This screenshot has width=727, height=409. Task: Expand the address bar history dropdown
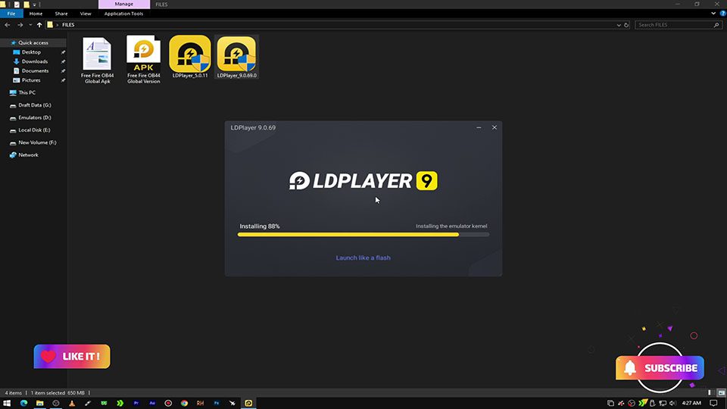(619, 25)
